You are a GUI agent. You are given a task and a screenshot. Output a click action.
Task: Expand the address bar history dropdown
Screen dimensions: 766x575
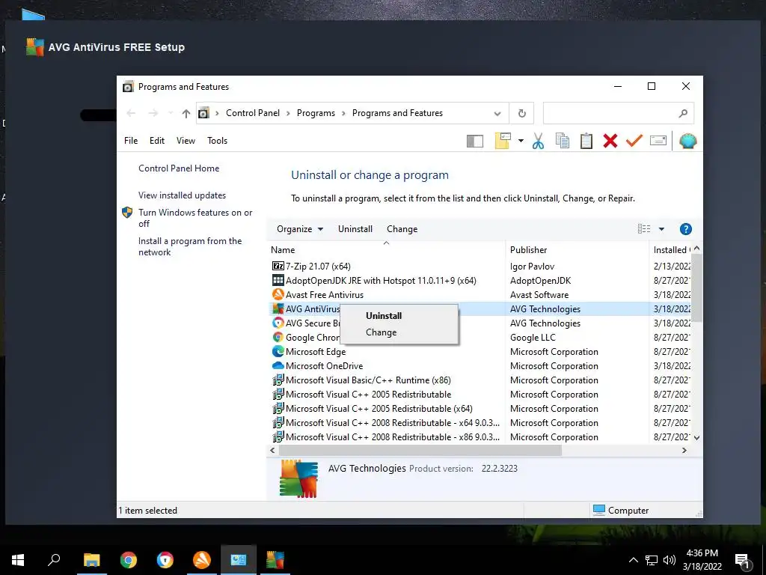coord(497,114)
